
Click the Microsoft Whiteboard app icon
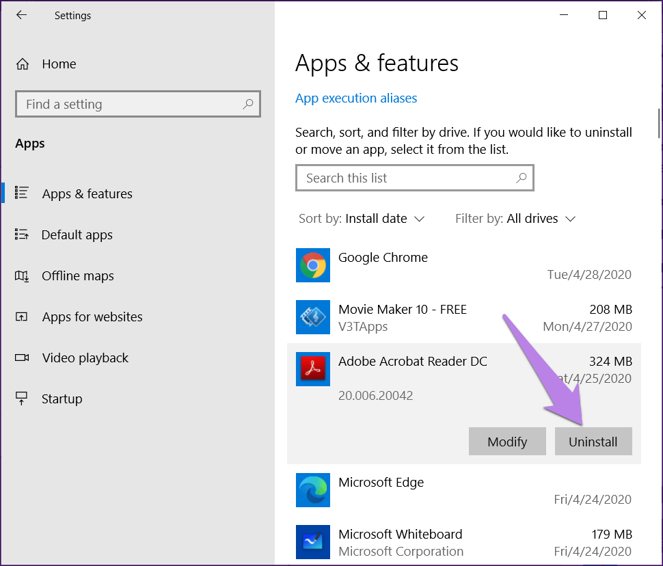click(x=313, y=542)
